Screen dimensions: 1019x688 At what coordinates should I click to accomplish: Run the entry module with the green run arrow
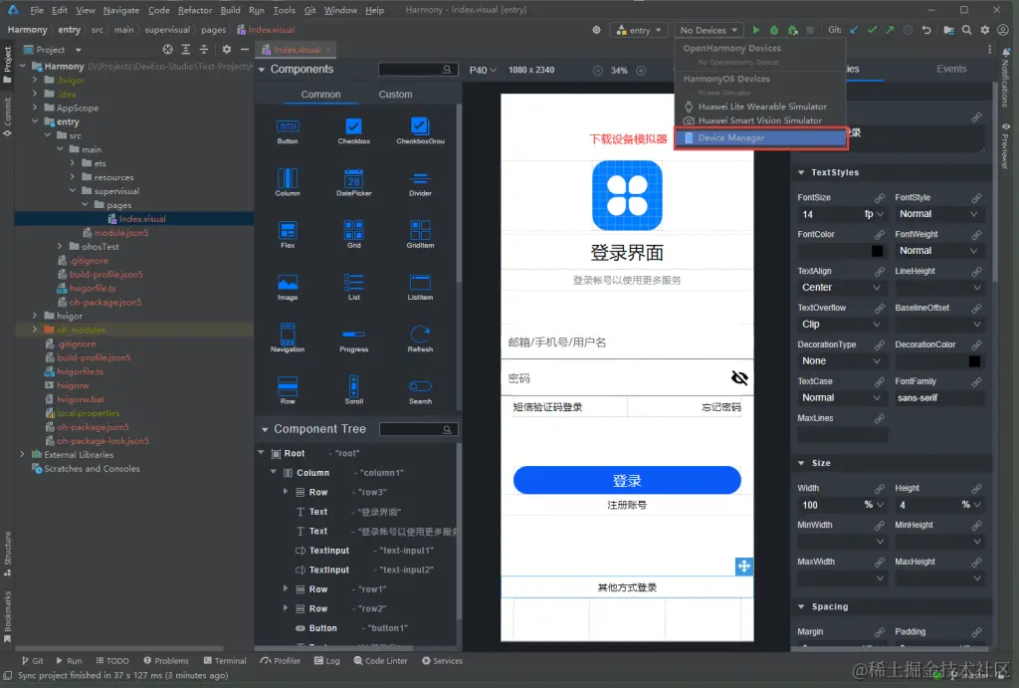(x=756, y=30)
